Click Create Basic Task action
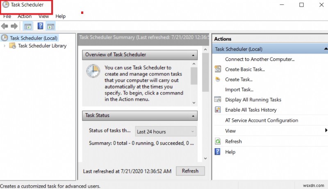The width and height of the screenshot is (328, 189). pyautogui.click(x=245, y=69)
